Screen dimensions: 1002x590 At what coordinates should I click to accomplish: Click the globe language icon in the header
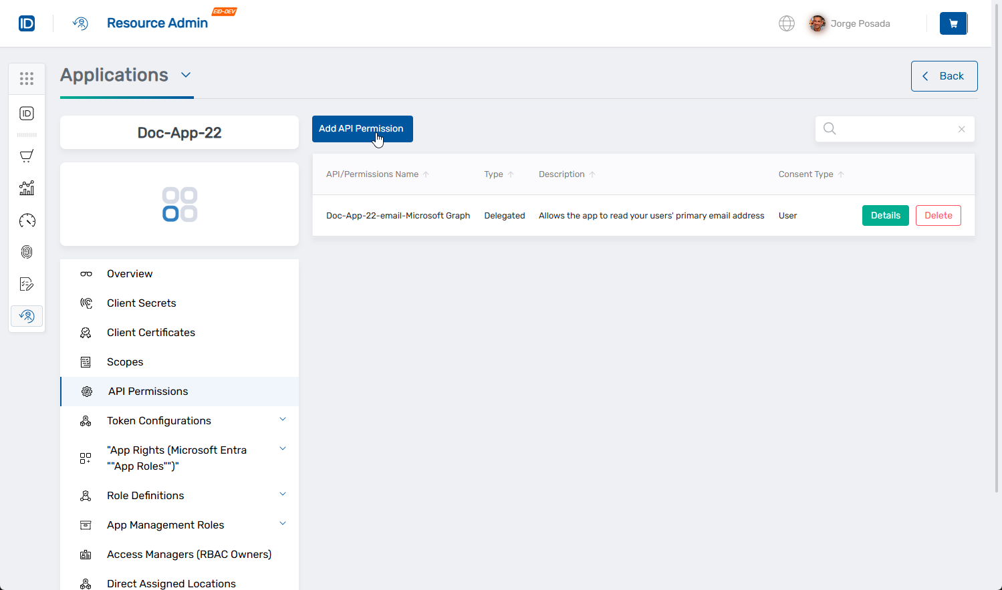point(787,23)
